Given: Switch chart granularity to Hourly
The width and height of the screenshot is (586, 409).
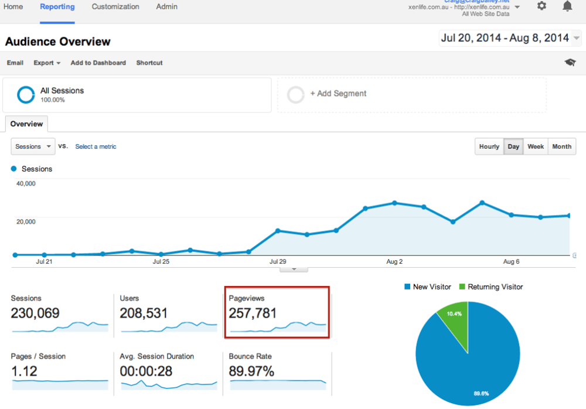Looking at the screenshot, I should pos(489,146).
